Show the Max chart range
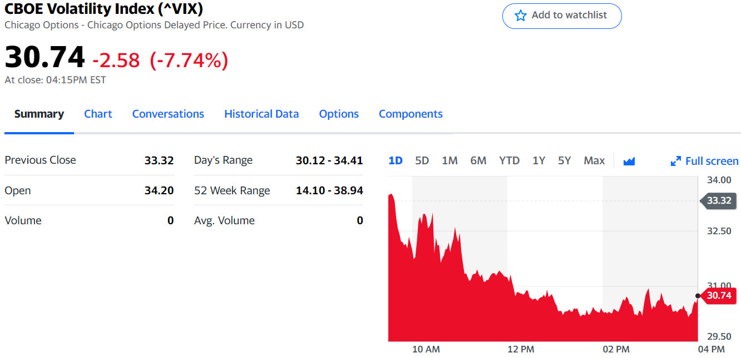Image resolution: width=741 pixels, height=358 pixels. (x=594, y=160)
